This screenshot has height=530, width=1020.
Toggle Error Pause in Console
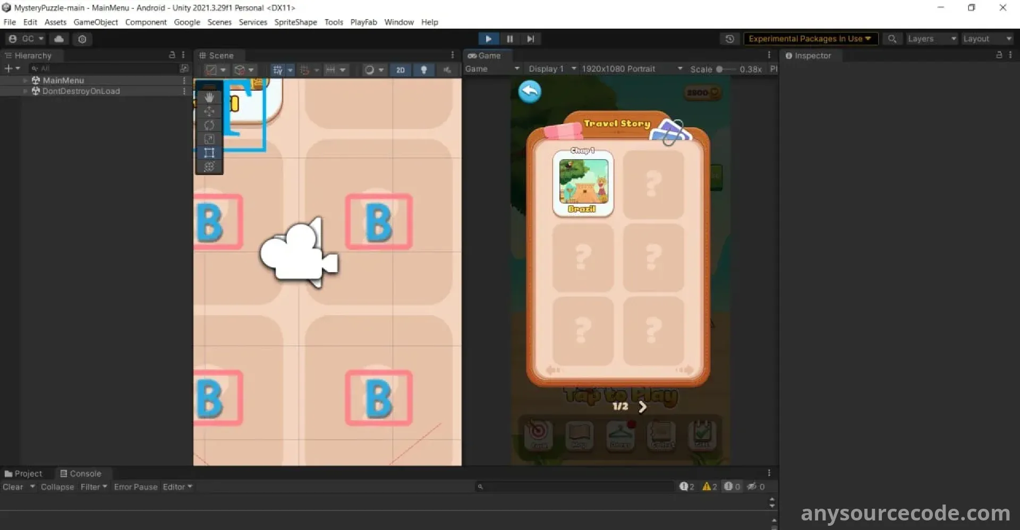click(135, 487)
